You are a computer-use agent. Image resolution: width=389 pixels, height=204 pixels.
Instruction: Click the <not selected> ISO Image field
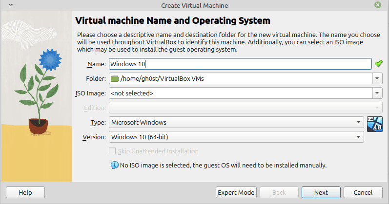pyautogui.click(x=241, y=93)
